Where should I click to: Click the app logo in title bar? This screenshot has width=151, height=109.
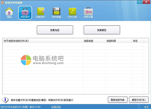2,2
